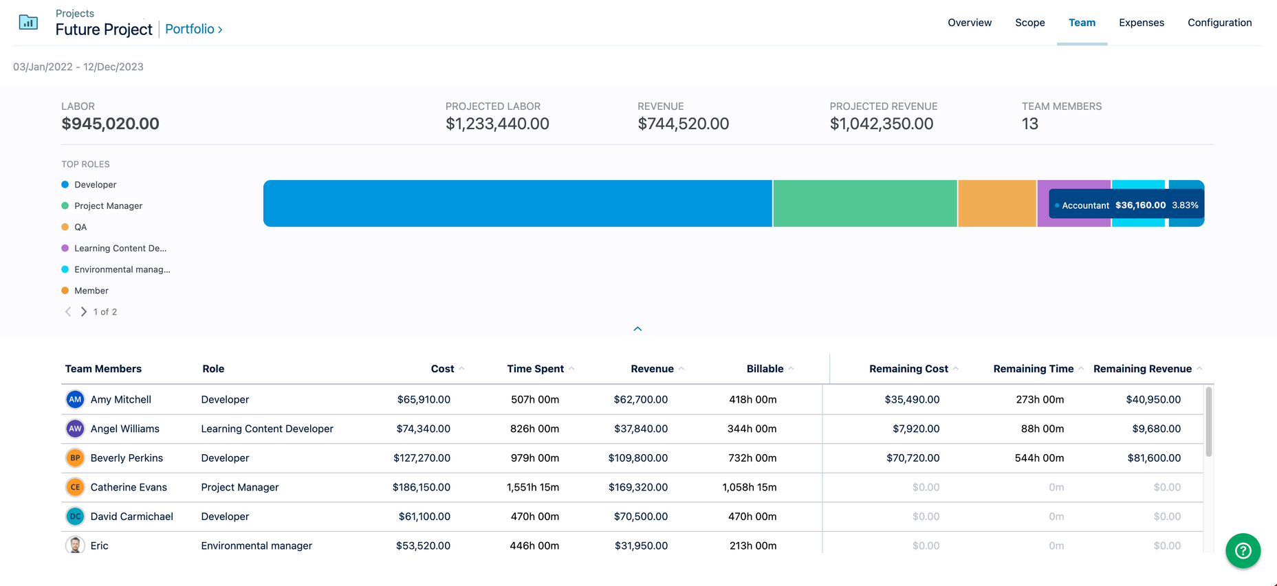
Task: Open the Configuration tab
Action: (x=1219, y=23)
